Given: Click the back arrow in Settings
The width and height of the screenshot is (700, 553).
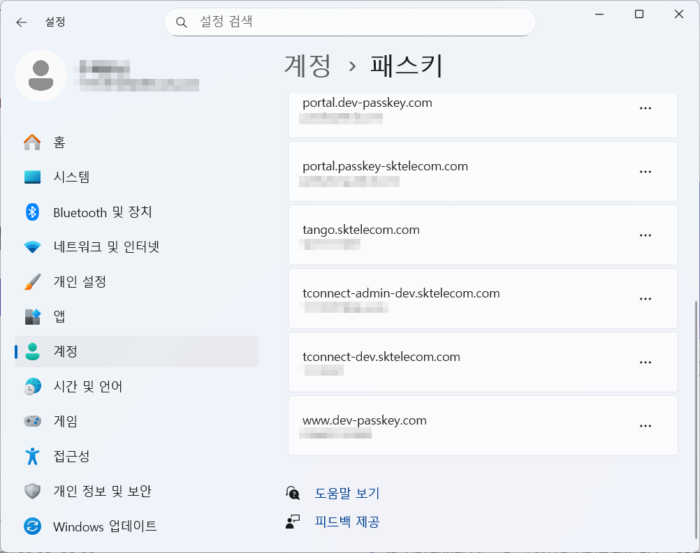Looking at the screenshot, I should [x=22, y=22].
